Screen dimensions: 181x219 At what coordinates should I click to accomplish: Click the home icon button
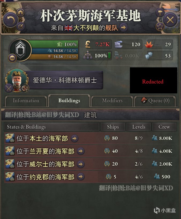click(x=20, y=12)
